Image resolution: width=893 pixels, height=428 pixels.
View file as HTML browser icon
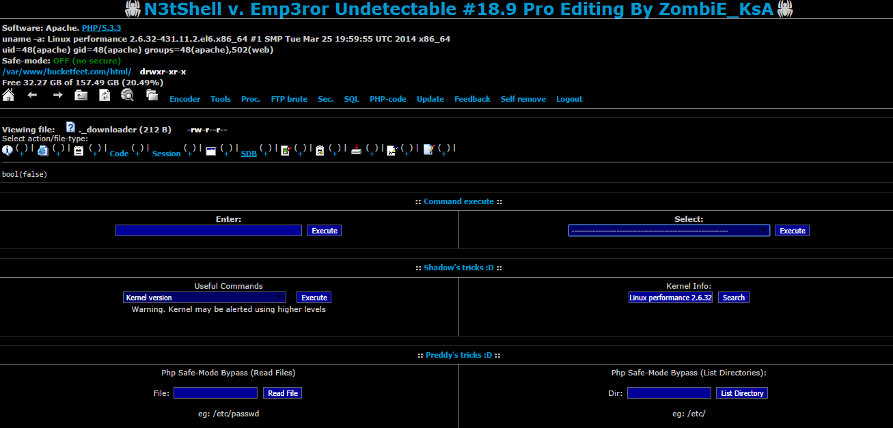pyautogui.click(x=43, y=151)
